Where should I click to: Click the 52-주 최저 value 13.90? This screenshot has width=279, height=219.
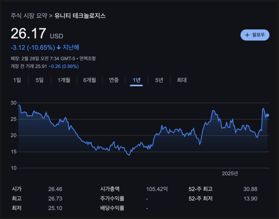click(250, 198)
